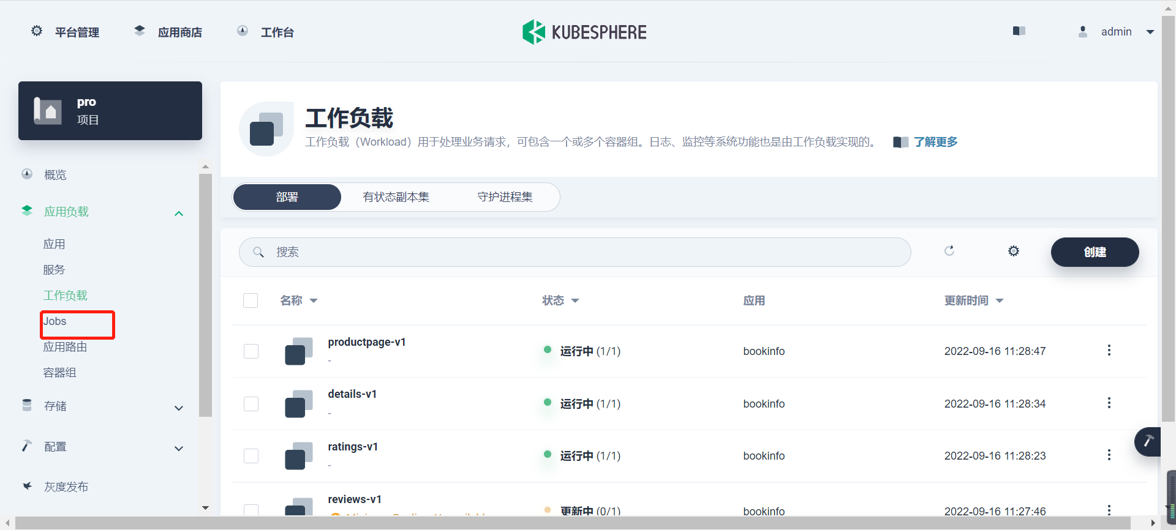The image size is (1176, 530).
Task: Select 概览 in the sidebar
Action: pyautogui.click(x=55, y=175)
